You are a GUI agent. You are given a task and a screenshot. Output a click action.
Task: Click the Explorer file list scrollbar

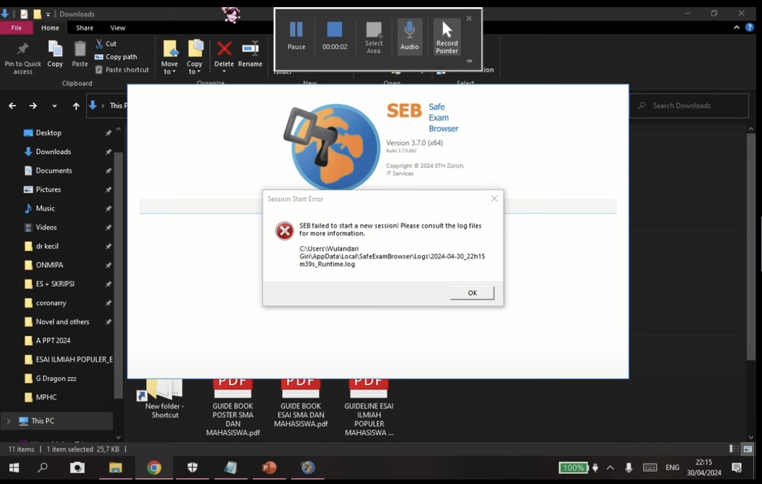click(x=751, y=247)
